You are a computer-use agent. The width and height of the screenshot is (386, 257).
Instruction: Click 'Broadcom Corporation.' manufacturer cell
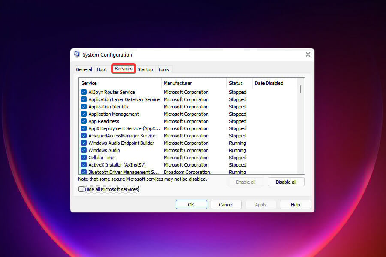[187, 172]
